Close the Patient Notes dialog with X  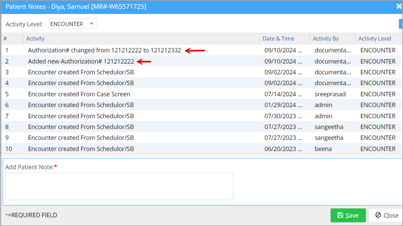(399, 7)
